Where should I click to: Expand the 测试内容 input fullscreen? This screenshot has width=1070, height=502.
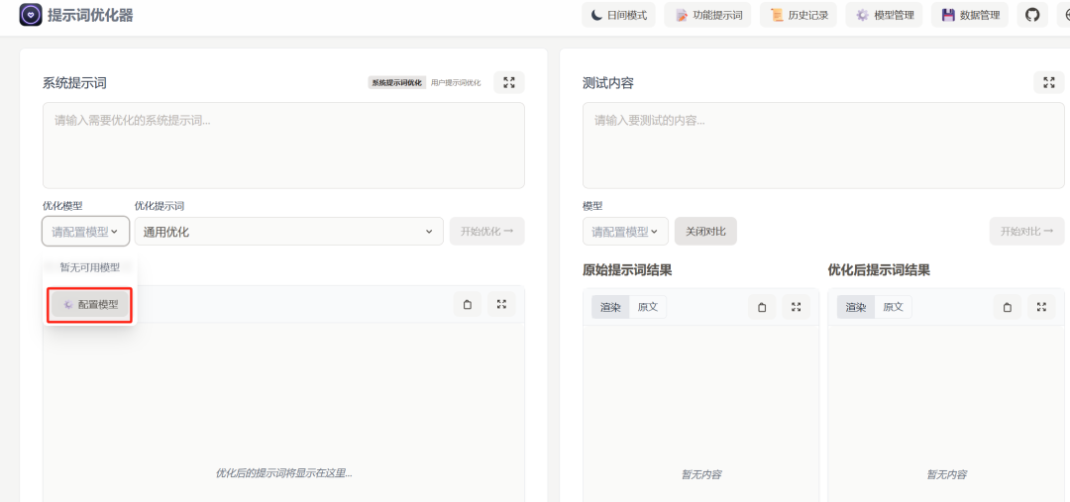[x=1049, y=82]
